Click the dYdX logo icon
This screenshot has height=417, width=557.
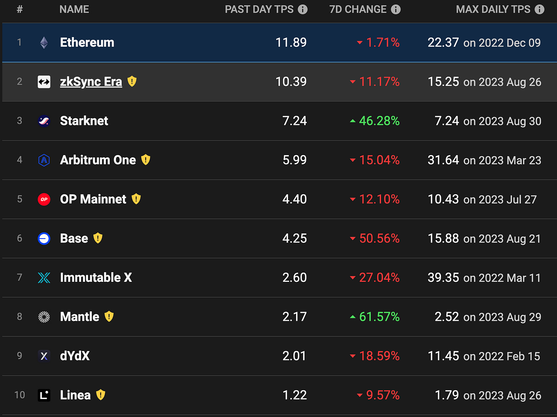coord(44,356)
